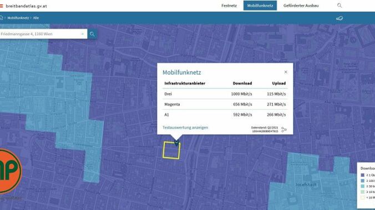
Task: Click the ≥ 30 Mbit/s legend color swatch
Action: pyautogui.click(x=363, y=186)
